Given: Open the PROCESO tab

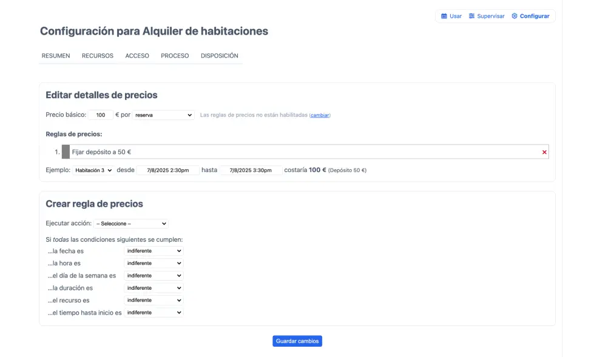Looking at the screenshot, I should [175, 56].
